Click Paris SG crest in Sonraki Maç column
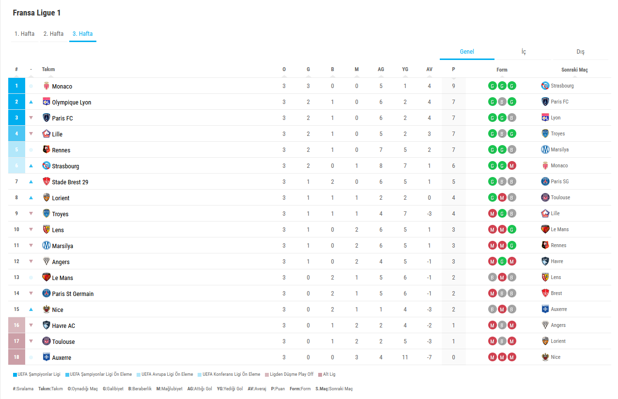Screen dimensions: 618x399 point(545,181)
